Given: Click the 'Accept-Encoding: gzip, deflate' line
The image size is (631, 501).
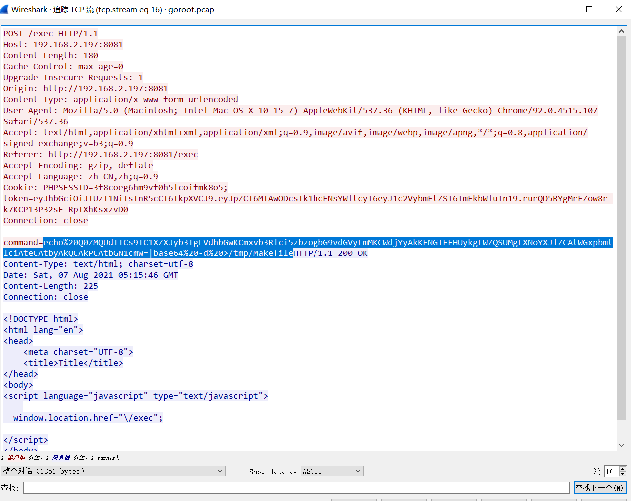Looking at the screenshot, I should [78, 165].
